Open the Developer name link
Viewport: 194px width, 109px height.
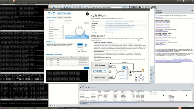[x=109, y=32]
